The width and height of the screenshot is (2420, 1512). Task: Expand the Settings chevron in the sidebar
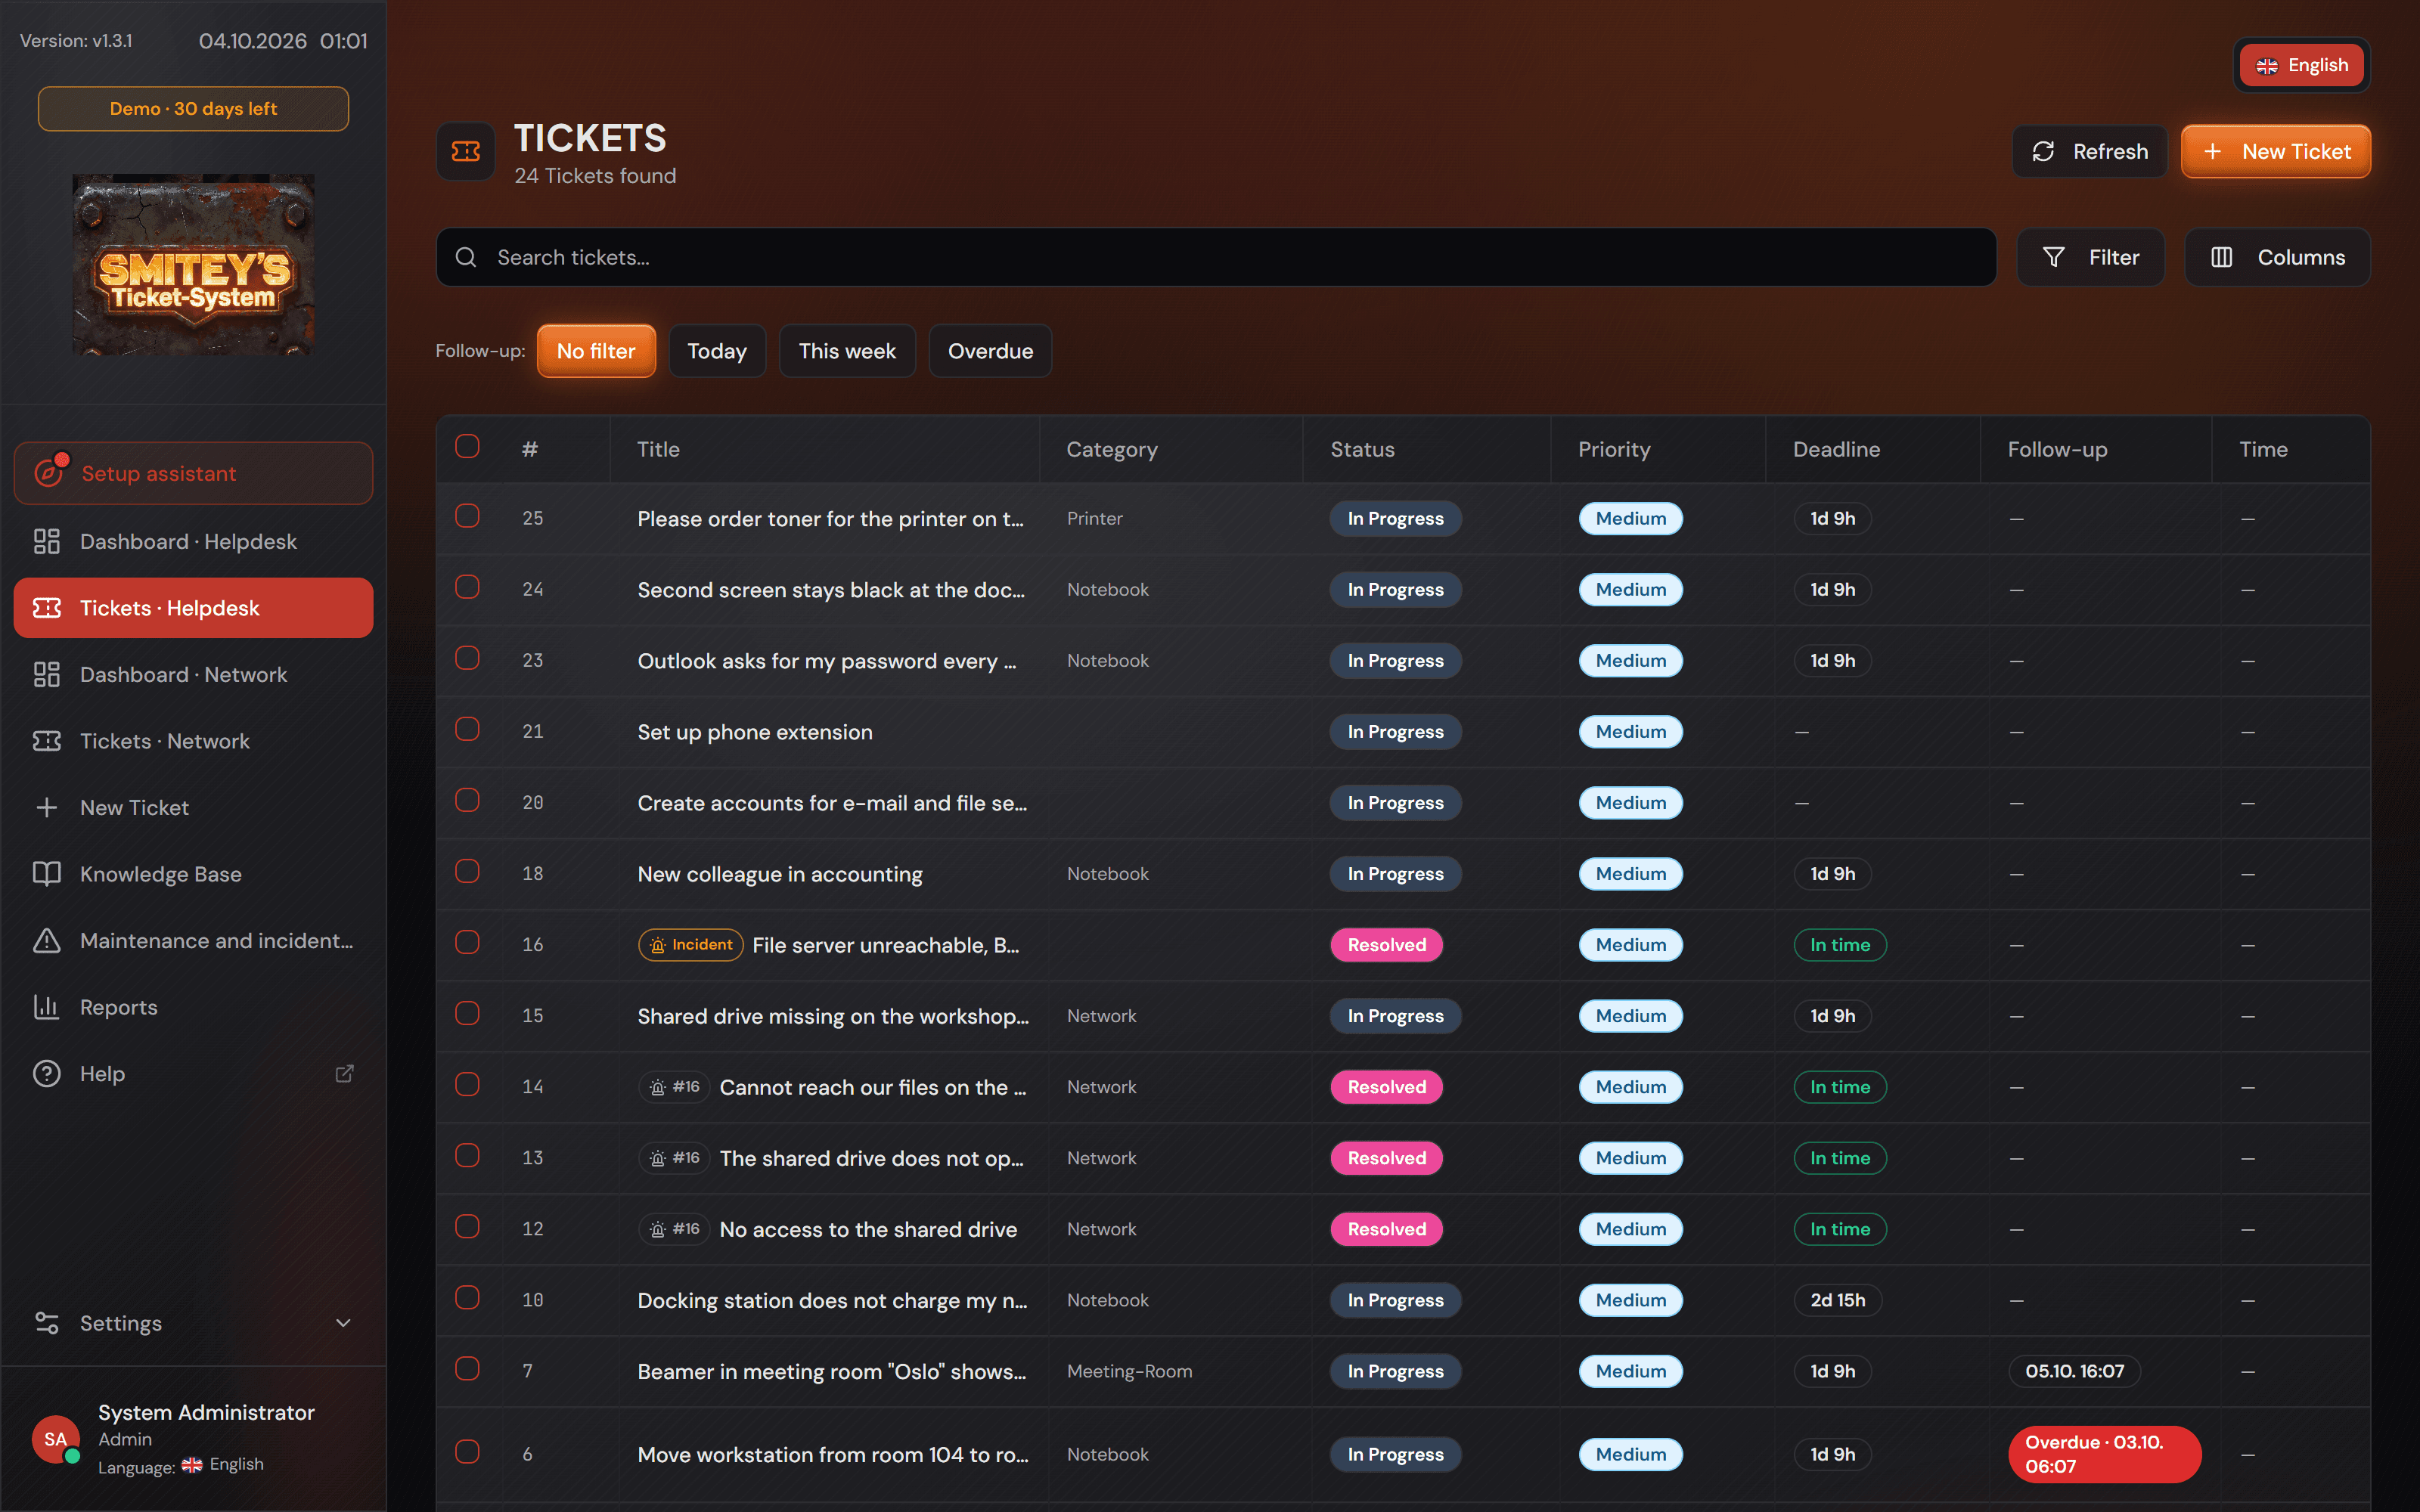[343, 1322]
